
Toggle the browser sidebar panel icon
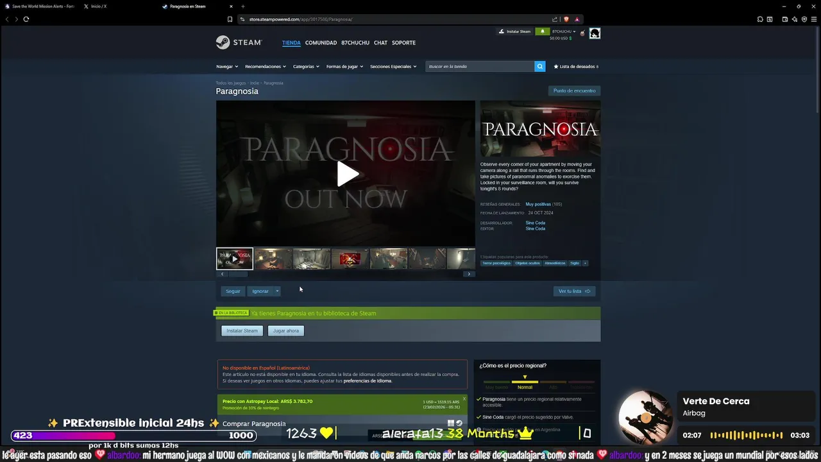tap(770, 19)
